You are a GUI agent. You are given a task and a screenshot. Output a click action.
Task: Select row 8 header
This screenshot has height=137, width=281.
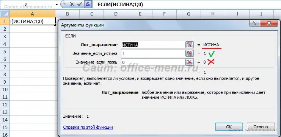tap(5, 74)
